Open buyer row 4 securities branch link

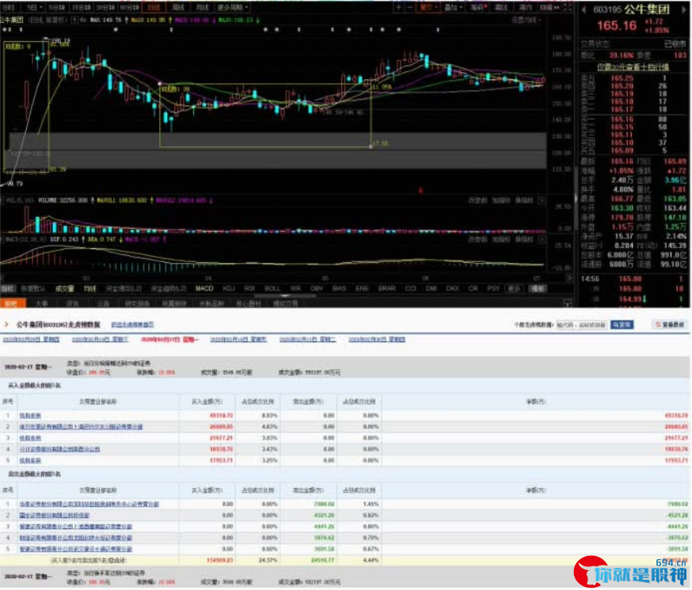59,449
